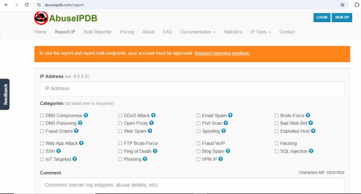The height and width of the screenshot is (194, 361).
Task: Open help icon next to IoT Targeted
Action: point(75,159)
